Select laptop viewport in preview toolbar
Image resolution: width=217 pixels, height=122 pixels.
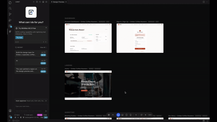(x=122, y=115)
